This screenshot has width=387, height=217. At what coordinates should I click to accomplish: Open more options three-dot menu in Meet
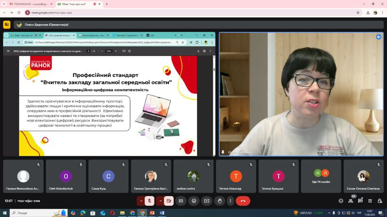(x=230, y=201)
